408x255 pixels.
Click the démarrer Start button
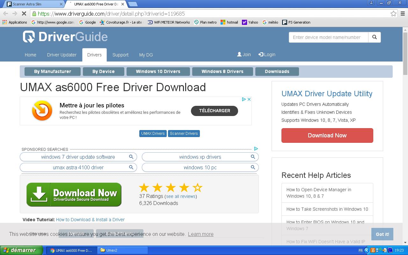(21, 250)
